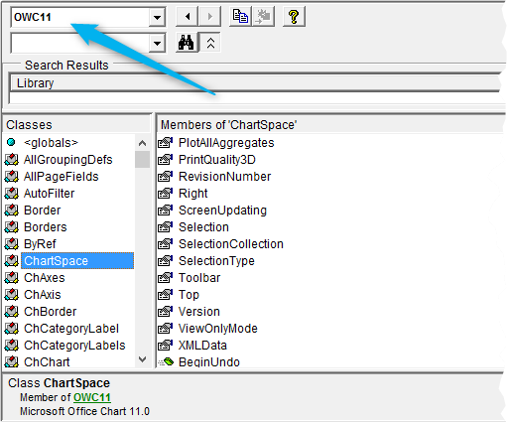Image resolution: width=507 pixels, height=423 pixels.
Task: Click the Library column header
Action: (x=255, y=82)
